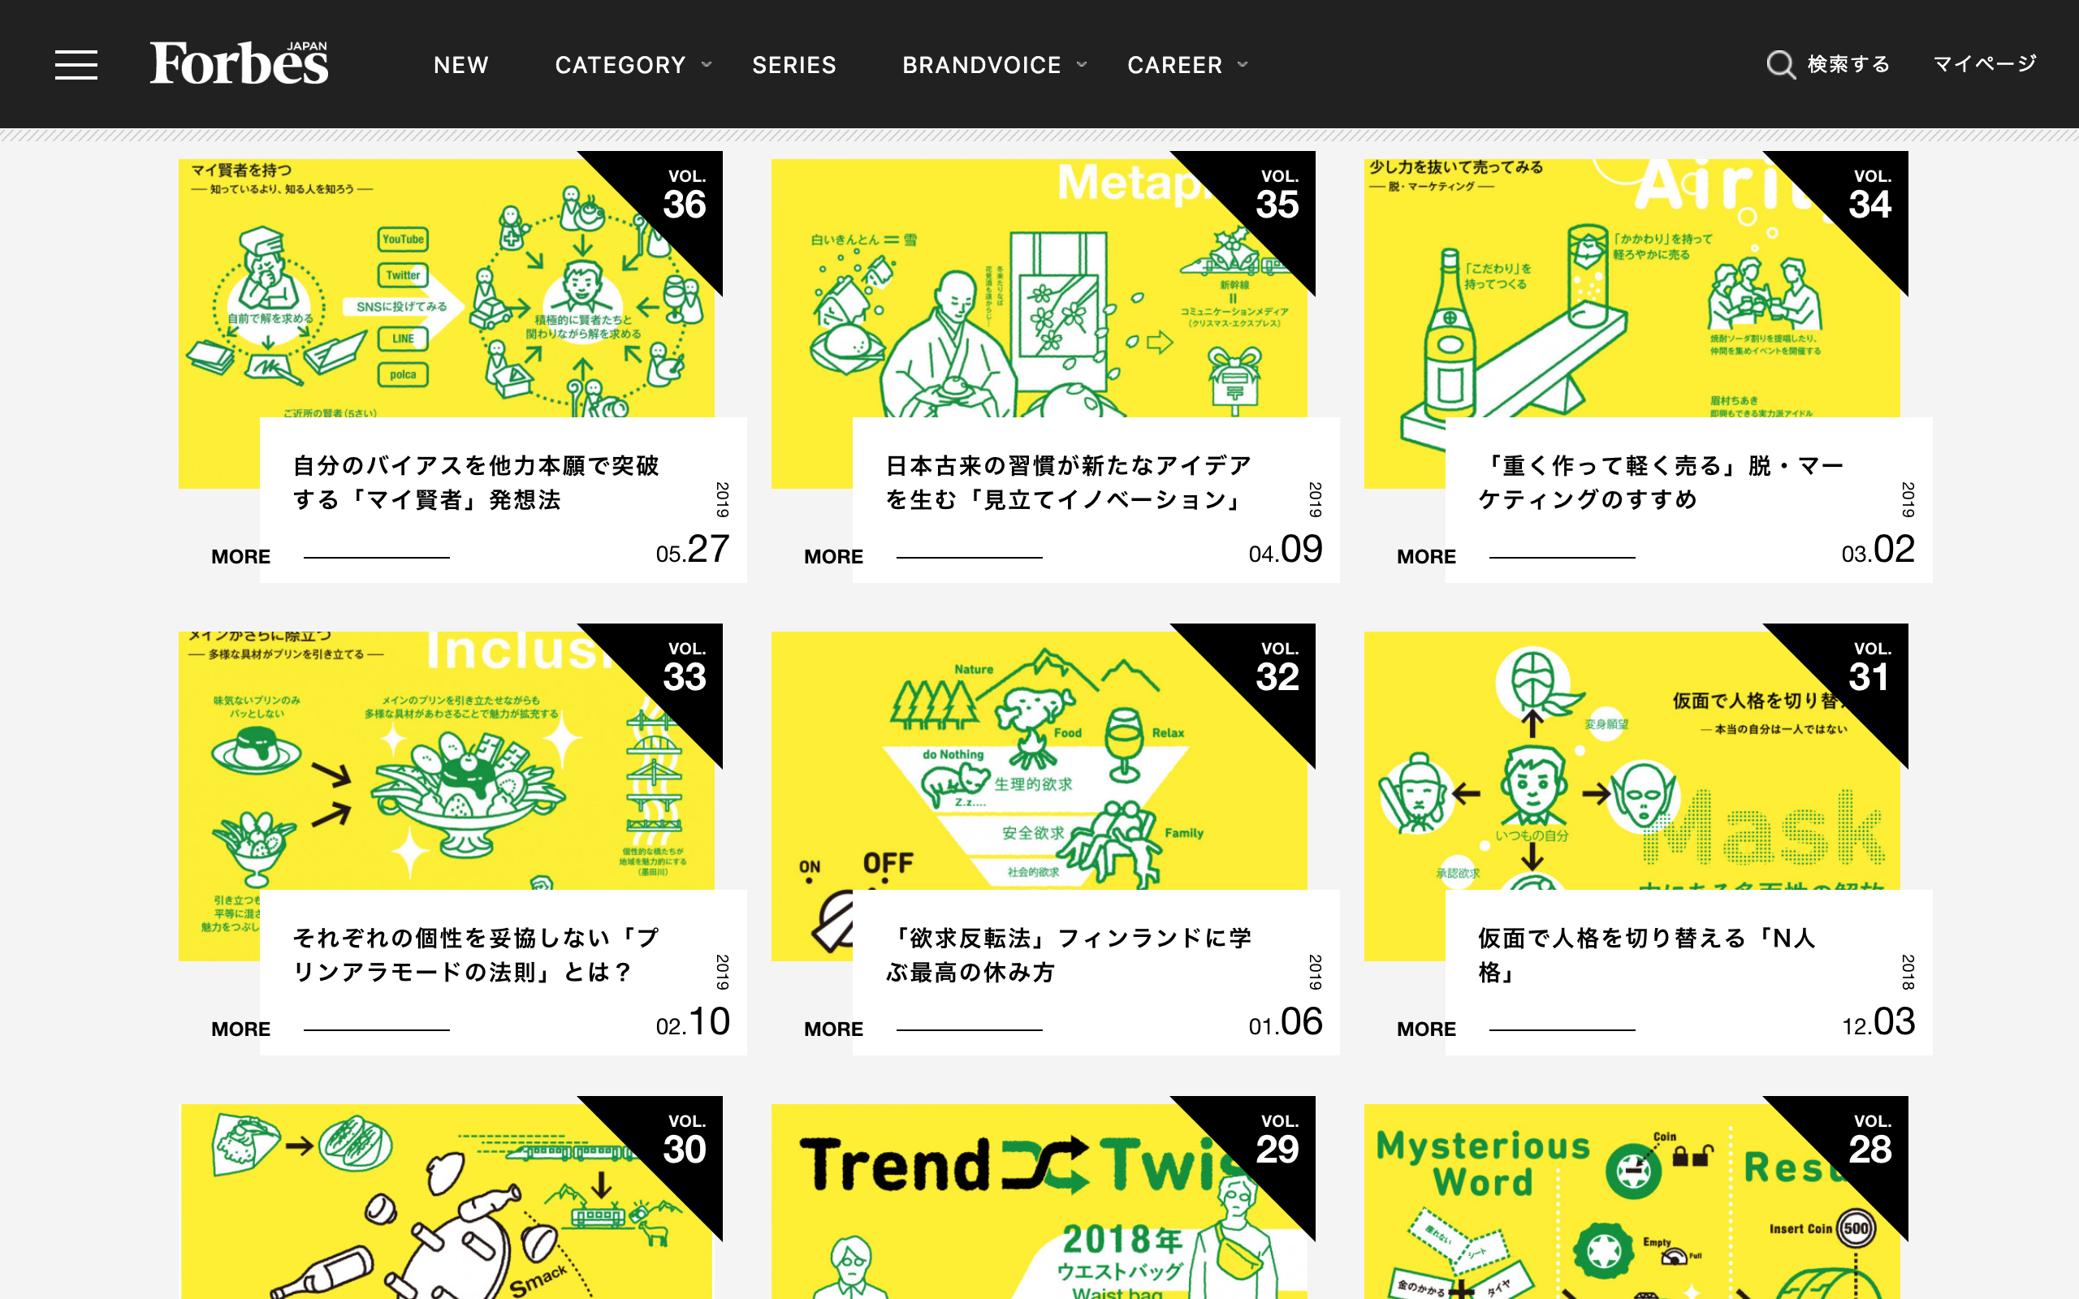Open VOL.36 article thumbnail
The width and height of the screenshot is (2079, 1299).
[x=455, y=317]
